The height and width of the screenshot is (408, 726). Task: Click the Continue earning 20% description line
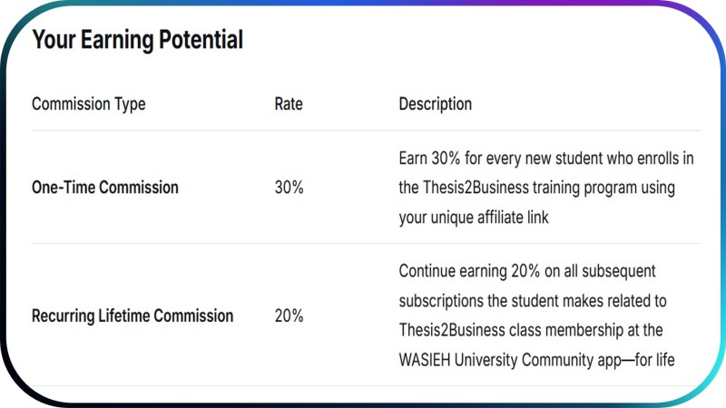[527, 271]
